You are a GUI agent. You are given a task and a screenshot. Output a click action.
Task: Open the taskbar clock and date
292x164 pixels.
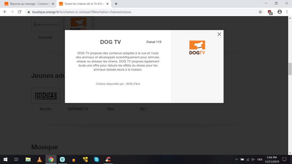tap(272, 160)
